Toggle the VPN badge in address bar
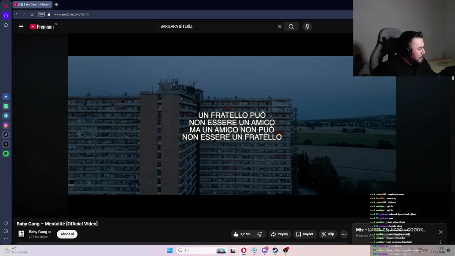 point(42,14)
